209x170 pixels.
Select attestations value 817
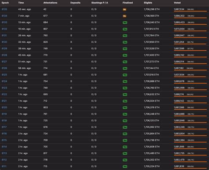click(x=45, y=153)
